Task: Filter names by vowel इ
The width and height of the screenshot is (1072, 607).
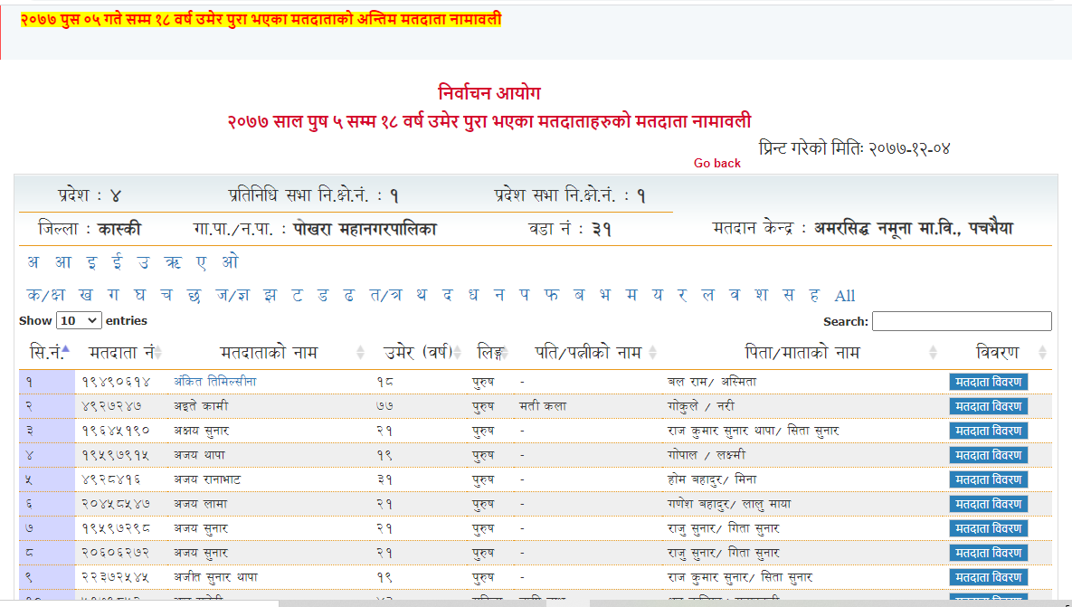Action: (91, 262)
